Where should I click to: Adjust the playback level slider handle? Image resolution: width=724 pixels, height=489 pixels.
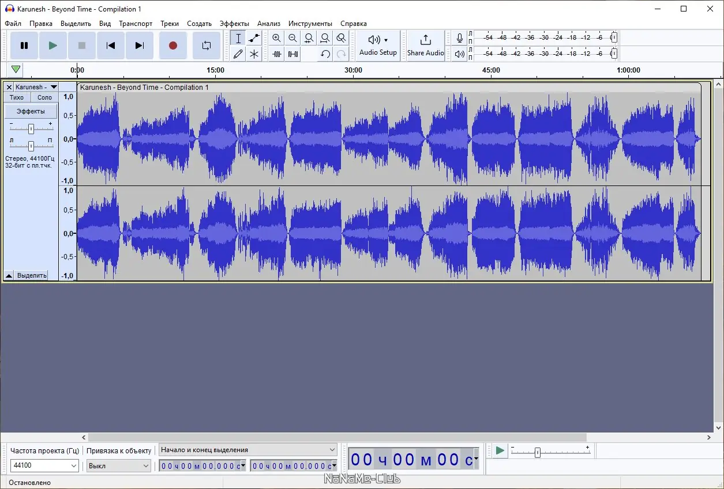pos(614,54)
